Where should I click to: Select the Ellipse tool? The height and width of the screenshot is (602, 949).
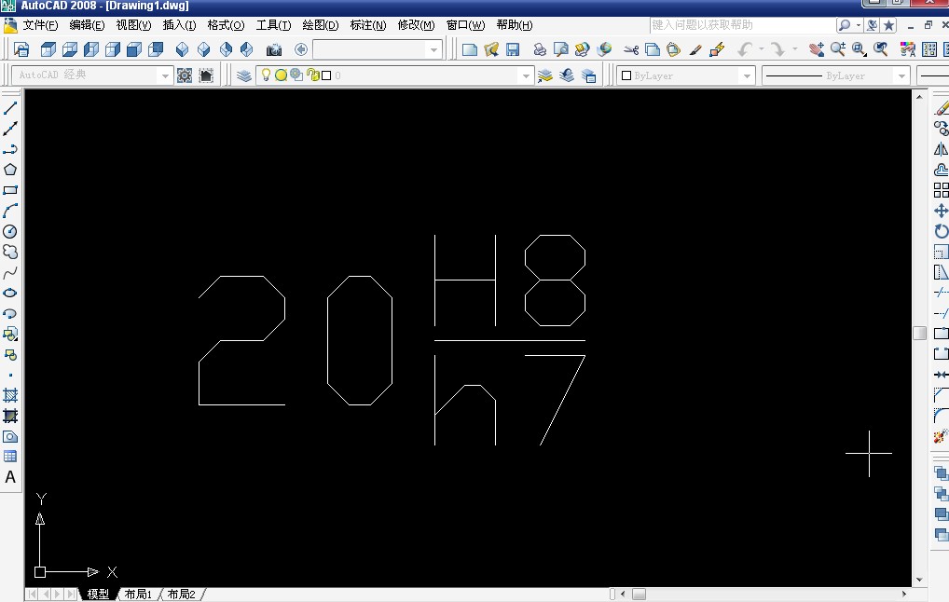[10, 293]
